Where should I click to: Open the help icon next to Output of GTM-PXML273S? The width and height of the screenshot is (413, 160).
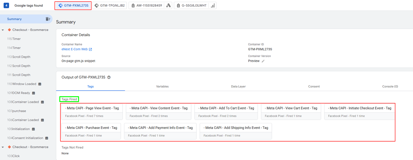[x=109, y=77]
